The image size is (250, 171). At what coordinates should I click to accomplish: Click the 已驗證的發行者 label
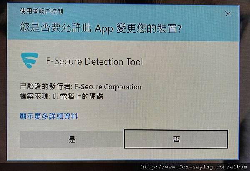point(45,86)
